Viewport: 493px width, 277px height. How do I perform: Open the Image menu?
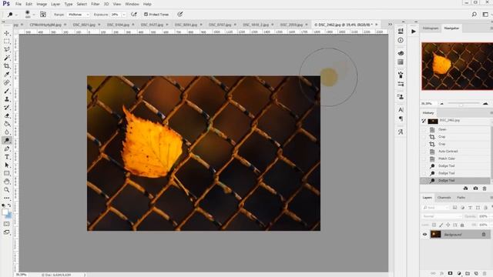pyautogui.click(x=42, y=4)
